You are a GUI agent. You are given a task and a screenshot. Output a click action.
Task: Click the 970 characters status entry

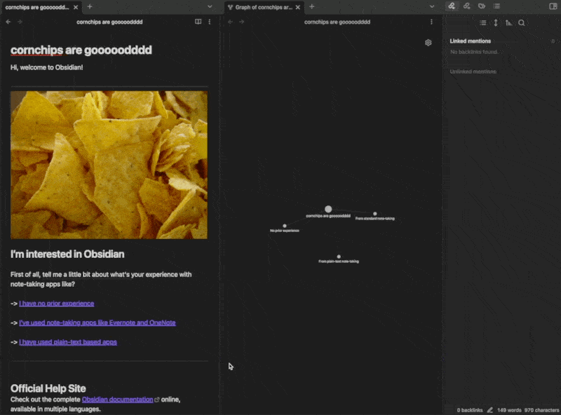click(x=541, y=410)
